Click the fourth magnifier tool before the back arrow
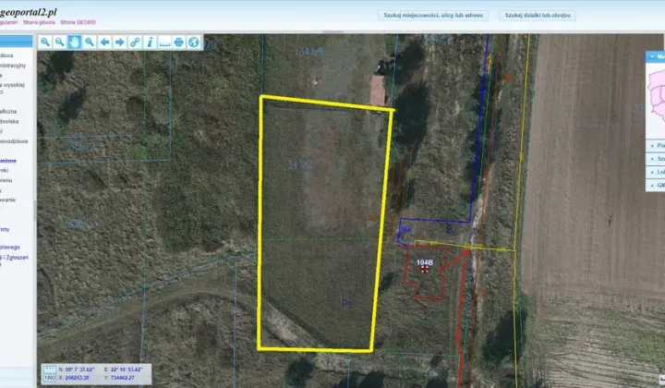This screenshot has height=388, width=665. coord(90,42)
